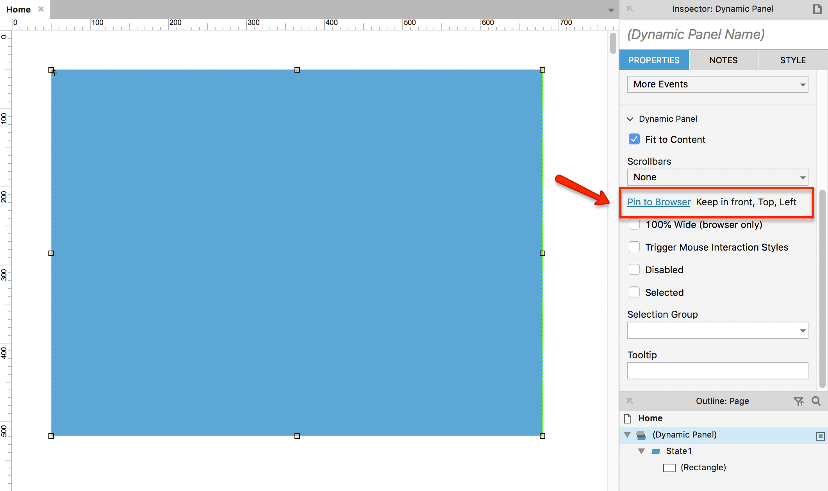This screenshot has height=491, width=828.
Task: Click inside the Tooltip input field
Action: tap(717, 371)
